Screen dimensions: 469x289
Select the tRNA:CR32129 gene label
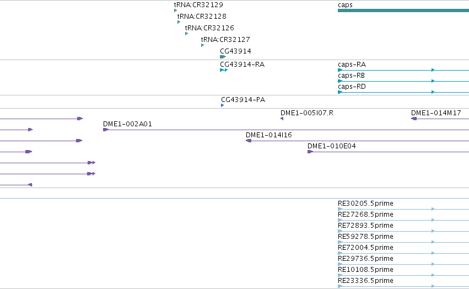click(198, 5)
